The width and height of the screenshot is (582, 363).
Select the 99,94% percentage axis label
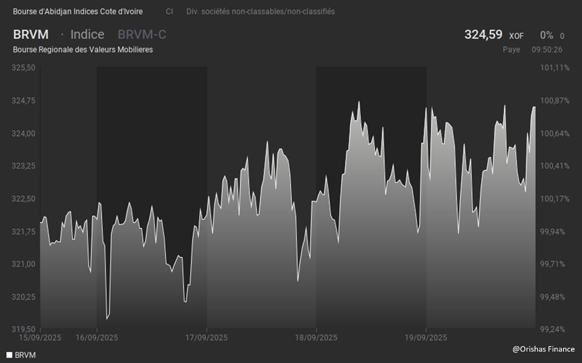pyautogui.click(x=552, y=232)
